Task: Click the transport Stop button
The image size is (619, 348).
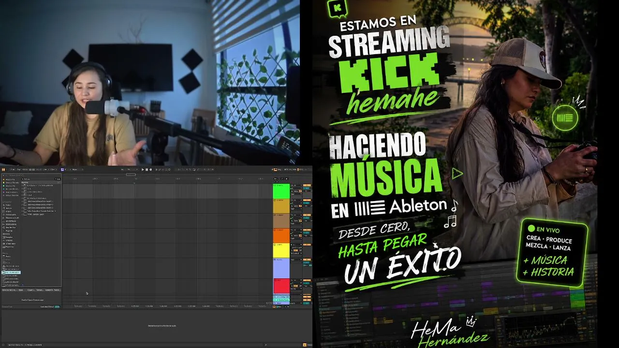Action: (x=147, y=170)
